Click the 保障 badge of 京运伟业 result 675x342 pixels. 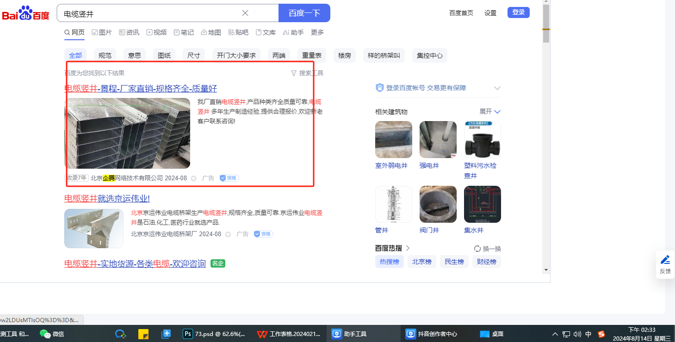click(263, 234)
